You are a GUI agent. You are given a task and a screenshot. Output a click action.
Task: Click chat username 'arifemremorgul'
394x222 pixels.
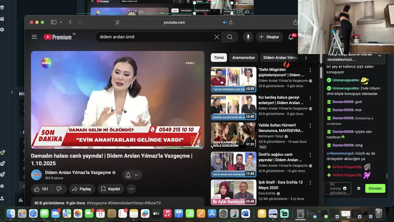(340, 153)
